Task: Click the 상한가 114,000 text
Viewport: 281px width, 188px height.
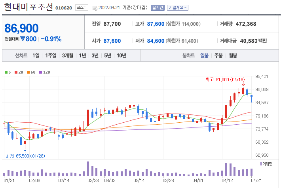Action: coord(183,24)
